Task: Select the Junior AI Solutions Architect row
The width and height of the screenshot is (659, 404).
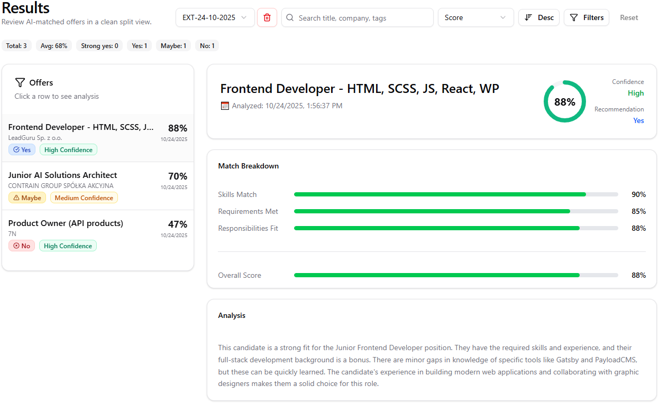Action: point(98,186)
